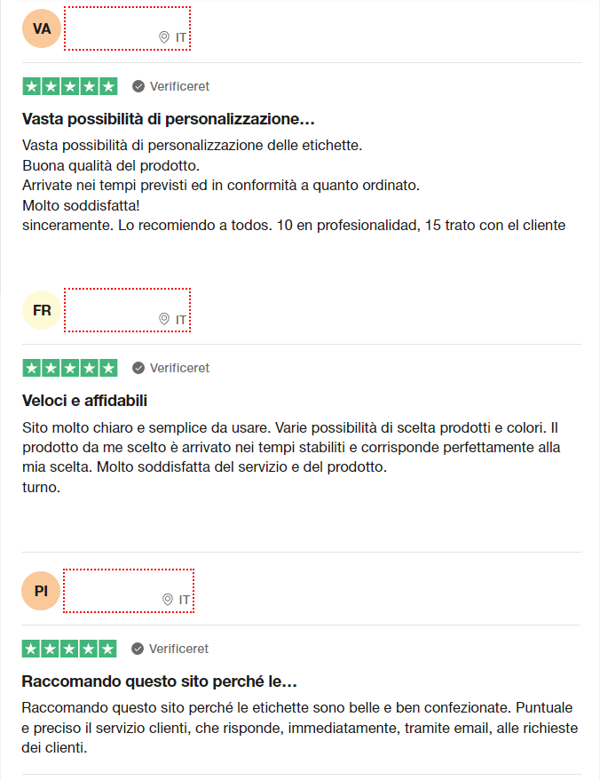Click review text starting 'Sito molto chiaro'
This screenshot has height=781, width=600.
pos(291,458)
